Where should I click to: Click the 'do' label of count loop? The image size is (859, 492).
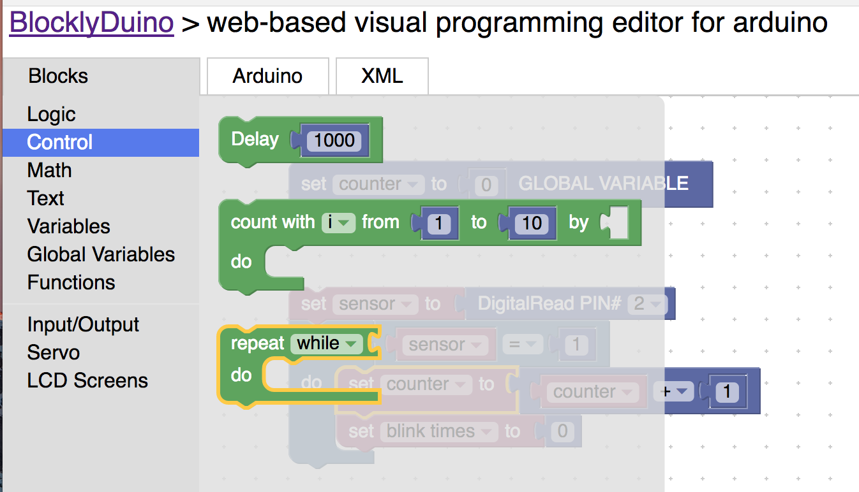[241, 261]
